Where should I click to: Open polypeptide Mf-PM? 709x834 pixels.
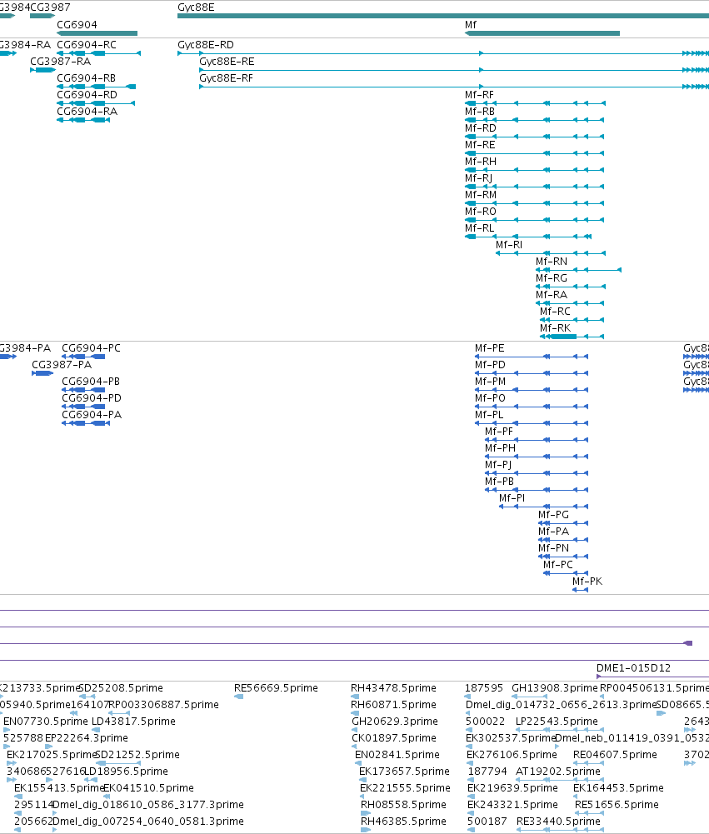point(491,382)
